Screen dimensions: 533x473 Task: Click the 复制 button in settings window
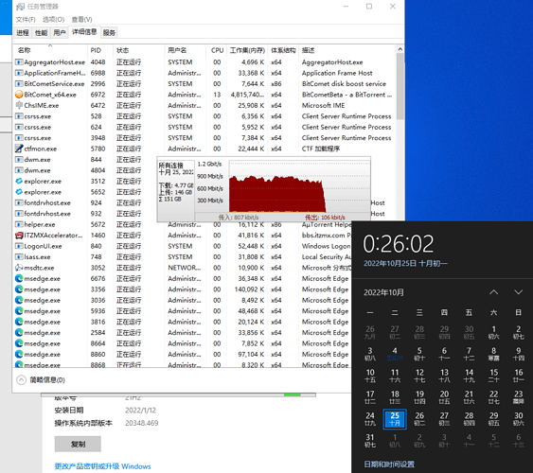click(78, 444)
